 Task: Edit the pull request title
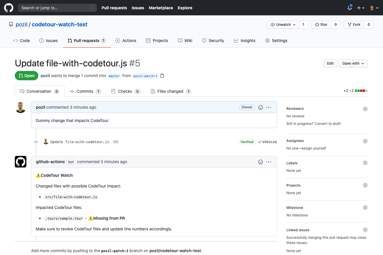tap(330, 63)
